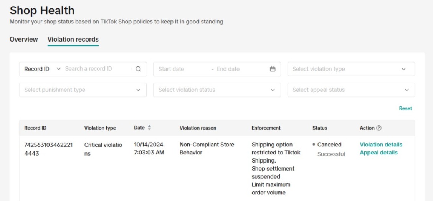The image size is (433, 201).
Task: View Appeal details for the record
Action: pyautogui.click(x=378, y=153)
